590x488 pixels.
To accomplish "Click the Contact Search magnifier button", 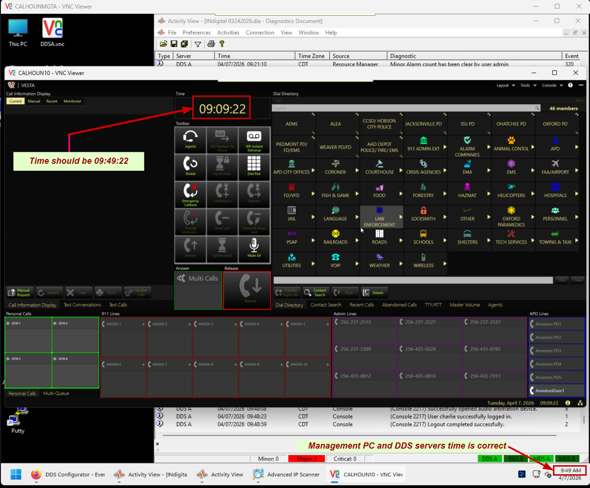I will [x=316, y=292].
